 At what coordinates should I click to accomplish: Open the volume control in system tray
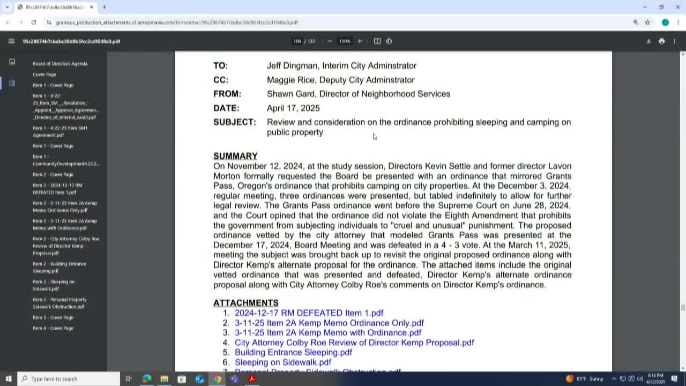pyautogui.click(x=640, y=379)
